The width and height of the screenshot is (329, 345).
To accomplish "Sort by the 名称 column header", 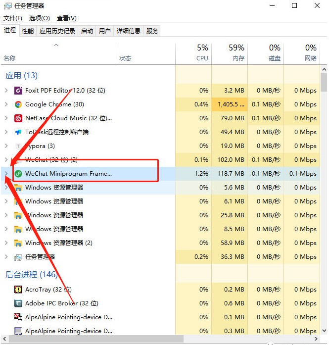I will (58, 54).
